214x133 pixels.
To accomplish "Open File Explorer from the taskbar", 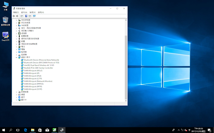I will 33,130.
